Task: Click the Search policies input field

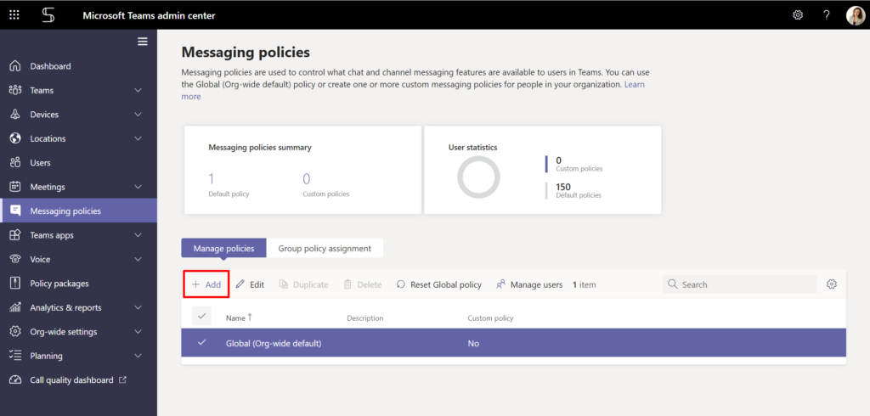Action: coord(740,284)
